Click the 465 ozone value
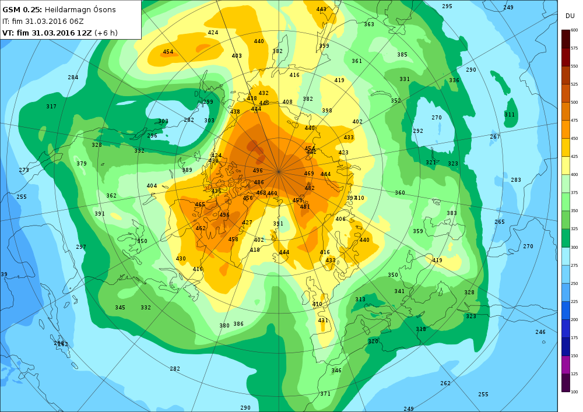Image resolution: width=583 pixels, height=412 pixels. click(200, 205)
